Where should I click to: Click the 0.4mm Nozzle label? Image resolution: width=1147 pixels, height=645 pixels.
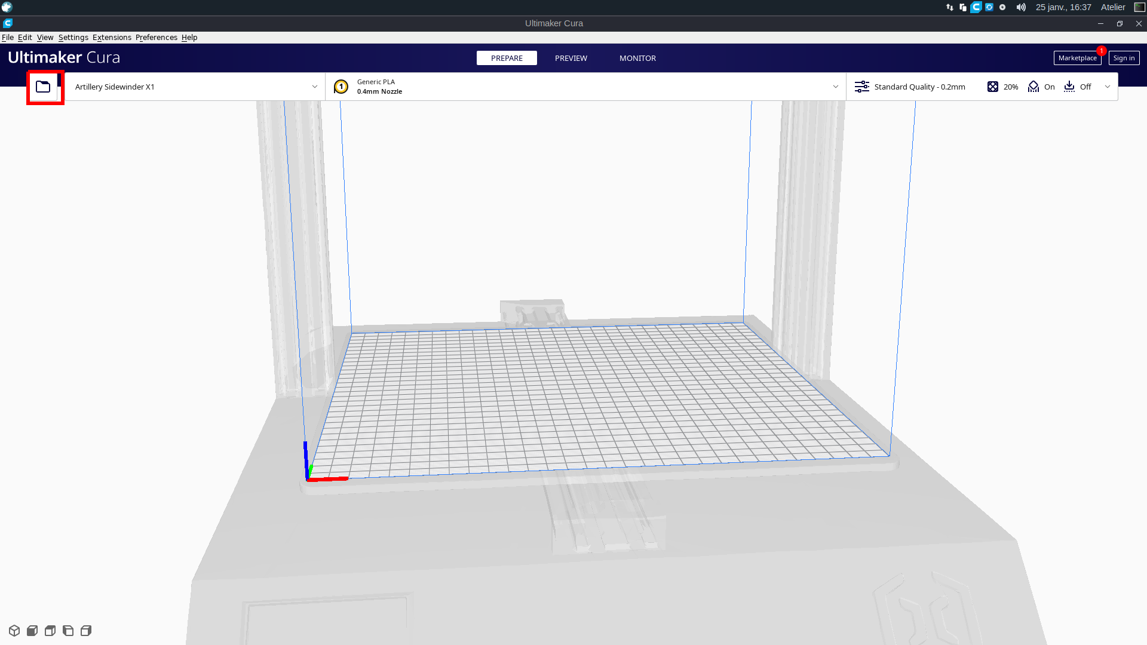pyautogui.click(x=379, y=91)
